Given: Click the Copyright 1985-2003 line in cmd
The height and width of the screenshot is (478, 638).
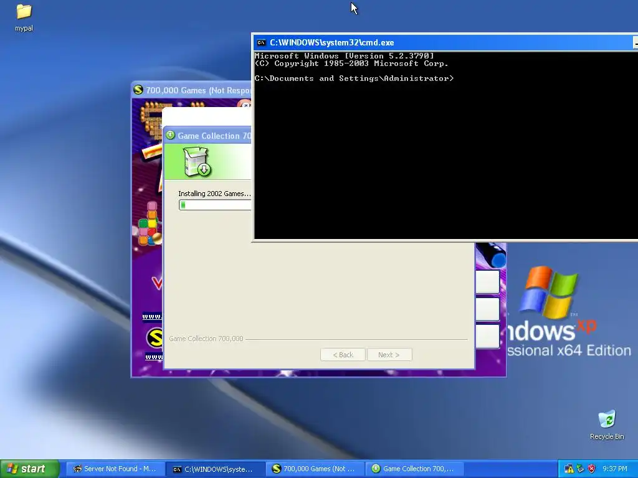Looking at the screenshot, I should point(351,63).
